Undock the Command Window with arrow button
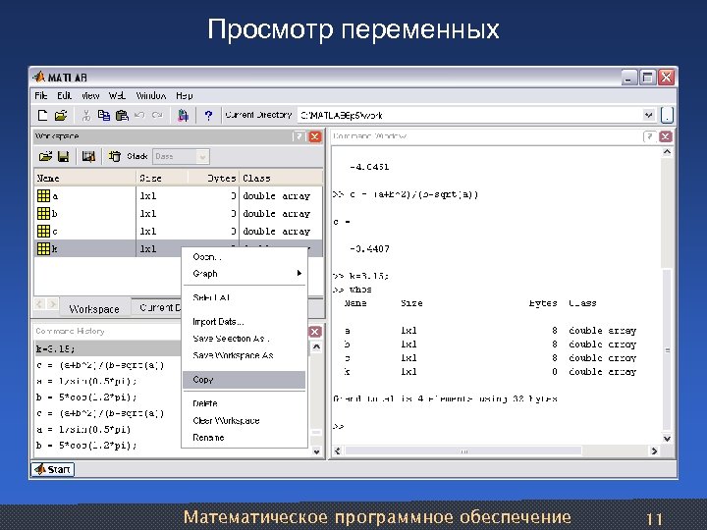Screen dimensions: 707x530 (649, 136)
